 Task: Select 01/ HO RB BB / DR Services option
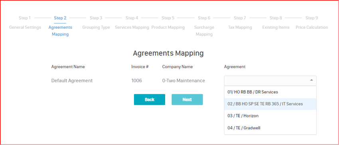270,92
